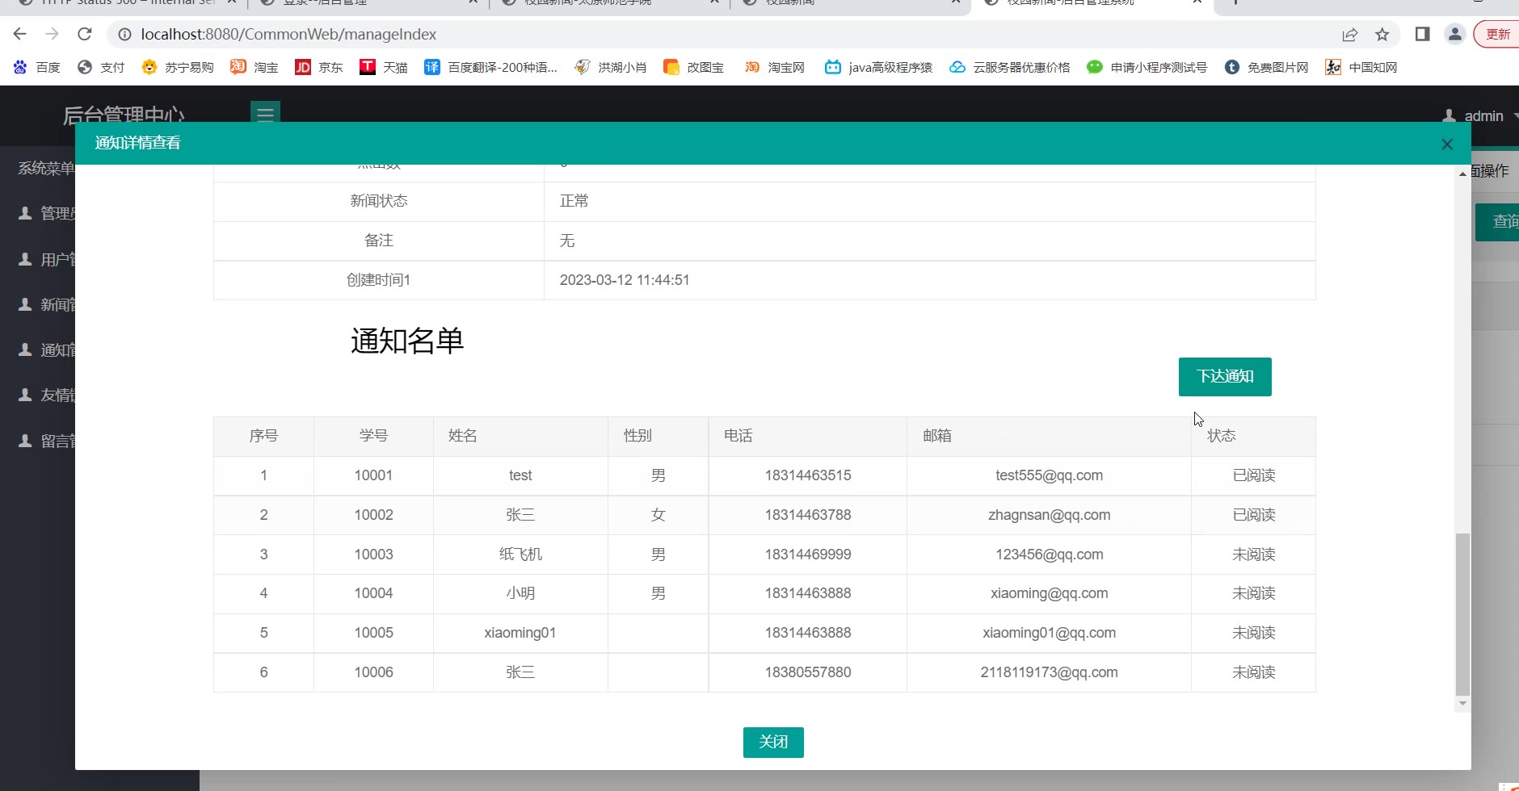Click the site info icon in address bar
This screenshot has height=791, width=1519.
tap(124, 34)
